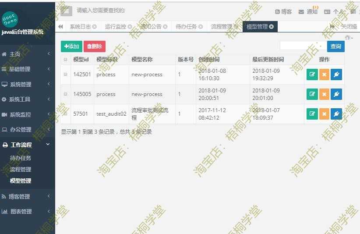Close the 运行监控 tab

130,27
